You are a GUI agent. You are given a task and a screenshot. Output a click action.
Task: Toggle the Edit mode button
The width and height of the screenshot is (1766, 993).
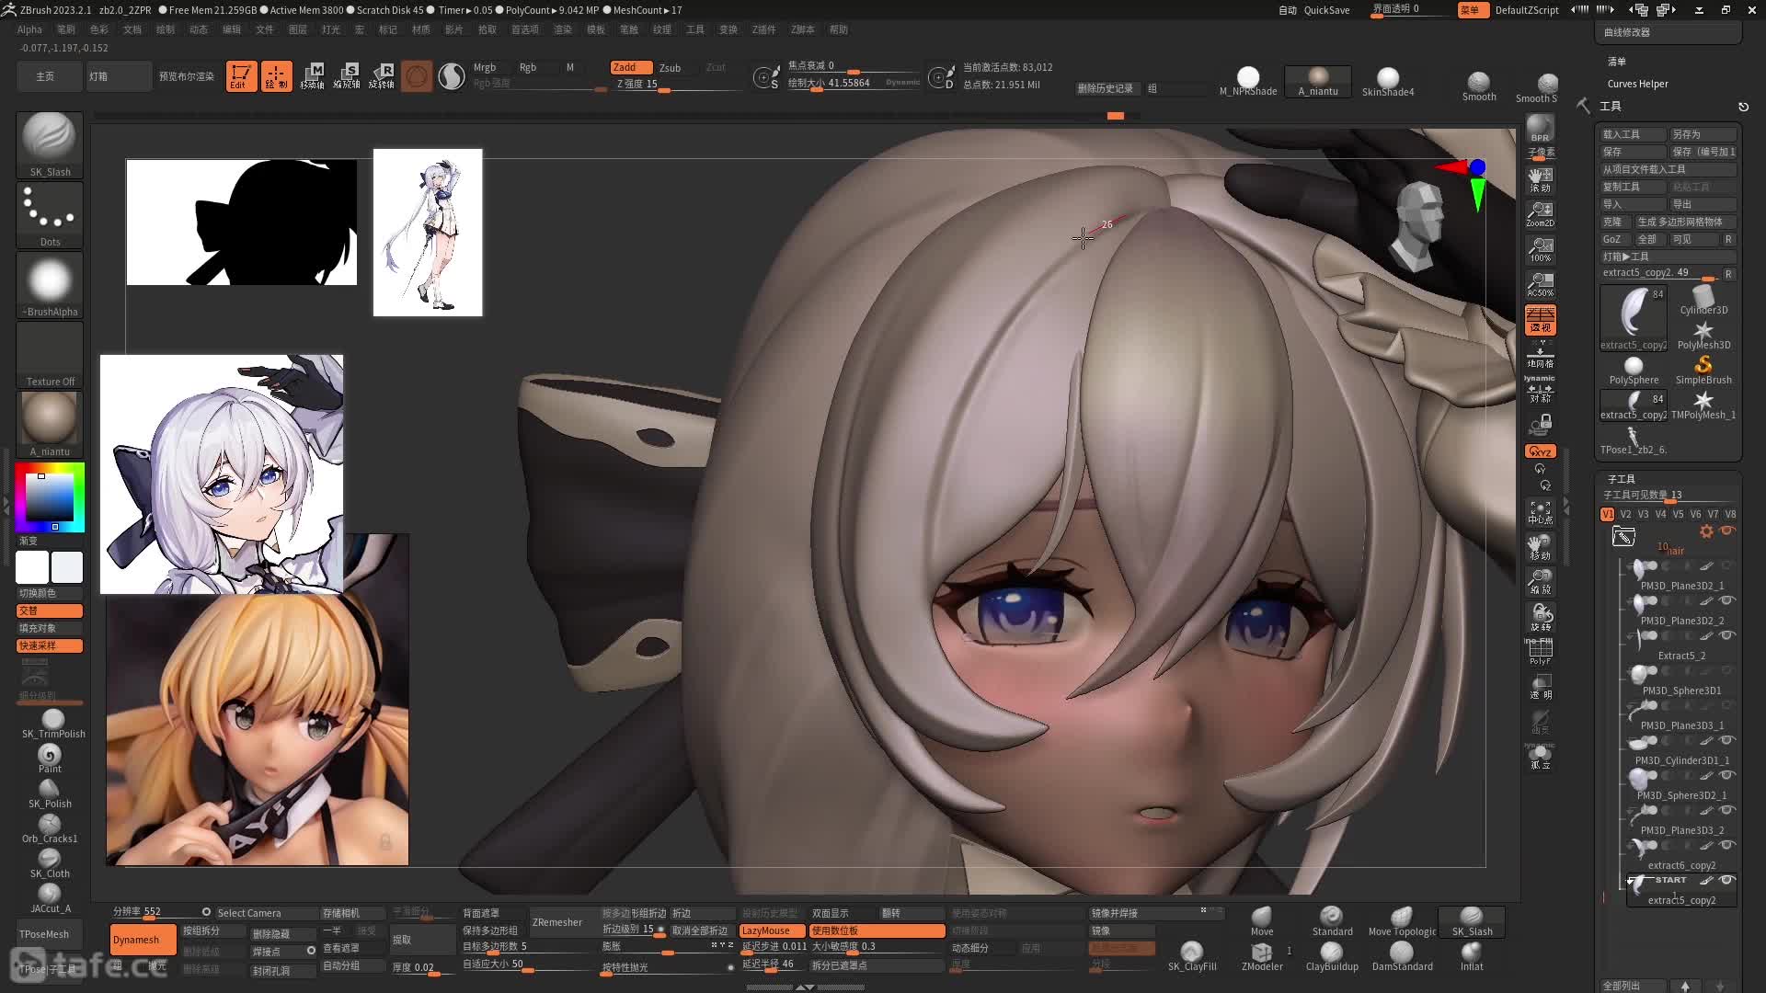[x=241, y=76]
